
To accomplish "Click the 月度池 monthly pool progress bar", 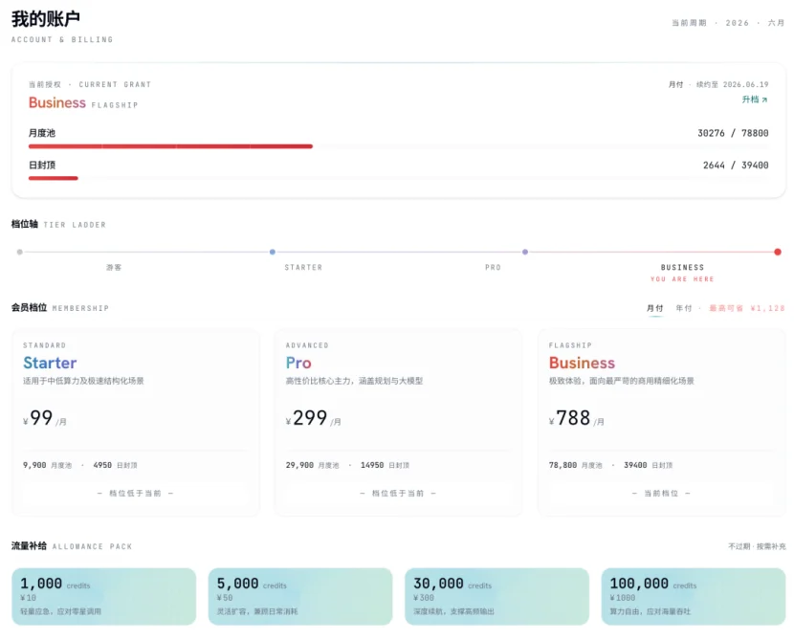I will [399, 146].
